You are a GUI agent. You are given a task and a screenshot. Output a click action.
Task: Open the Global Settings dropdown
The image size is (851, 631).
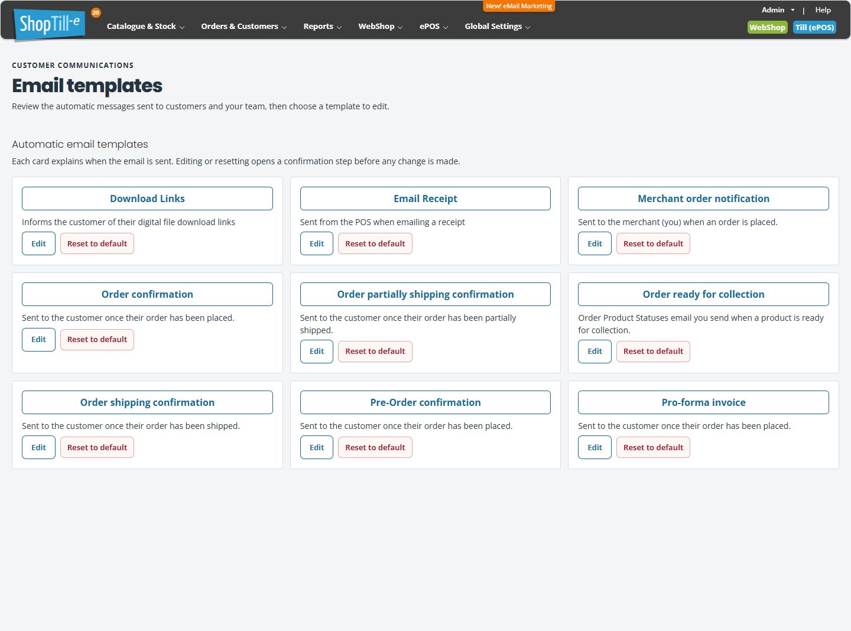click(x=497, y=27)
